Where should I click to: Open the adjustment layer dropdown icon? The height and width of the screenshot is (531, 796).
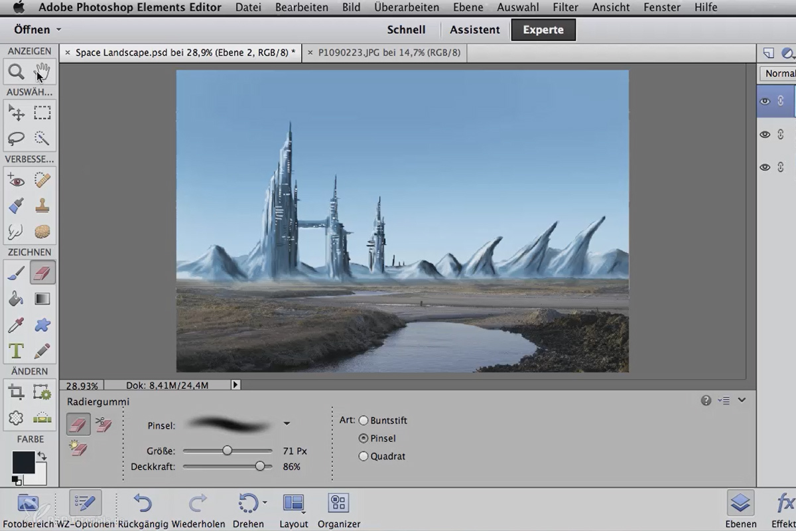[x=789, y=53]
